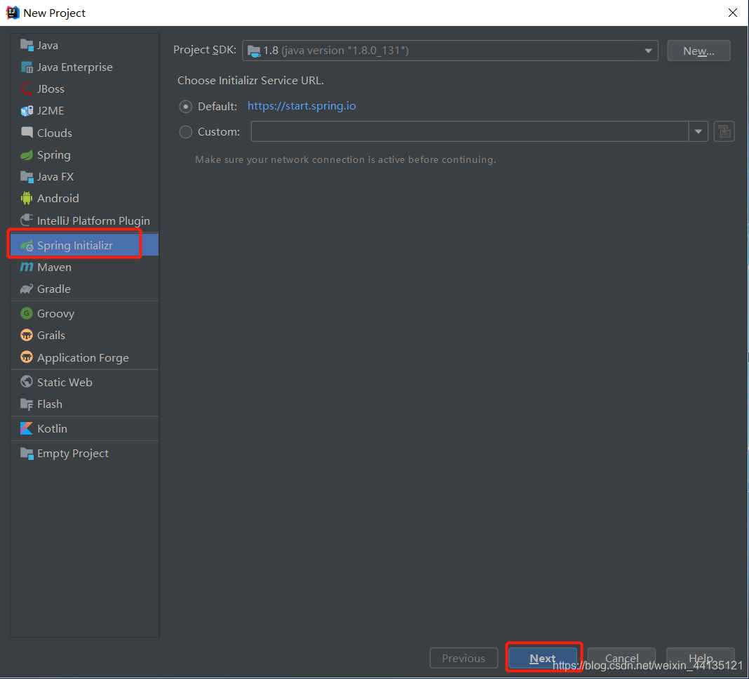Viewport: 749px width, 679px height.
Task: Select the Custom service URL radio button
Action: coord(185,131)
